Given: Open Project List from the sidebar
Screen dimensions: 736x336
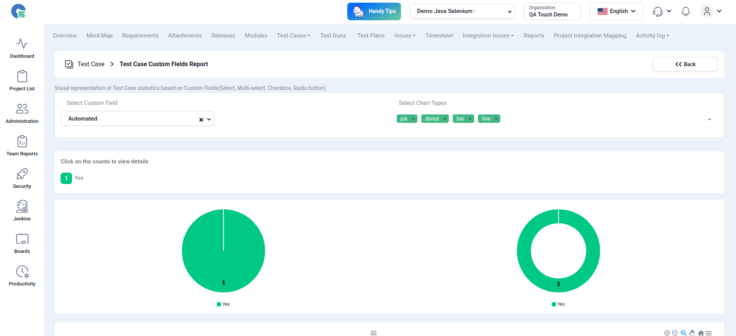Looking at the screenshot, I should point(22,81).
